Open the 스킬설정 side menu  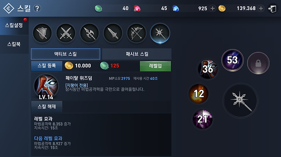(x=14, y=25)
